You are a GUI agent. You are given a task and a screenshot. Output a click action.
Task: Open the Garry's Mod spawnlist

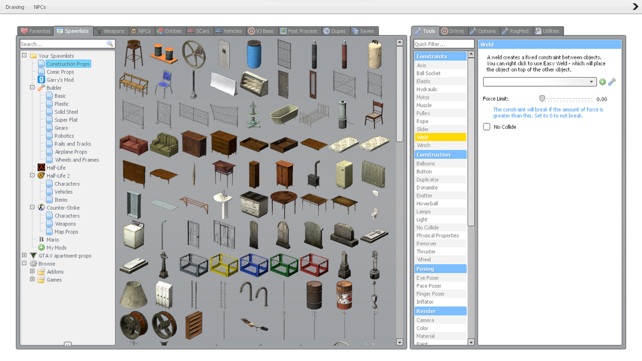60,80
